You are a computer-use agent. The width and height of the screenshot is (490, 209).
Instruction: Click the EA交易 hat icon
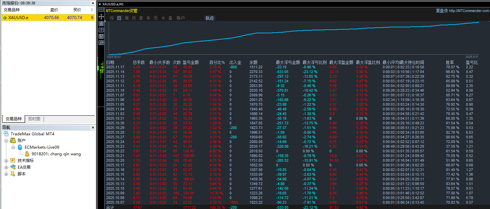[13, 167]
